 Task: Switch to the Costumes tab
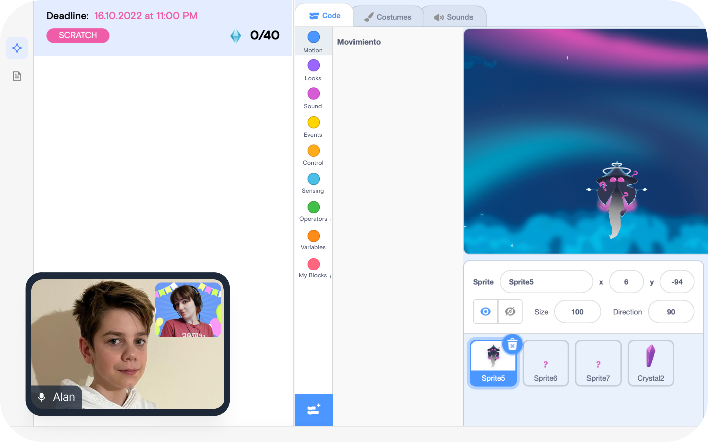tap(388, 17)
